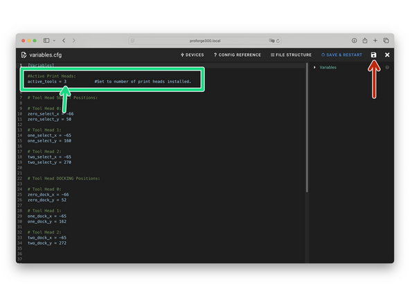Viewport: 410px width, 307px height.
Task: Click the floppy disk save icon
Action: [x=373, y=55]
